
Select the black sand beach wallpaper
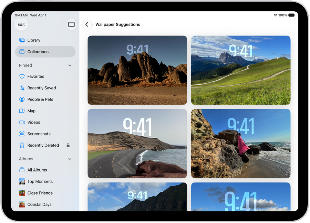tap(137, 143)
